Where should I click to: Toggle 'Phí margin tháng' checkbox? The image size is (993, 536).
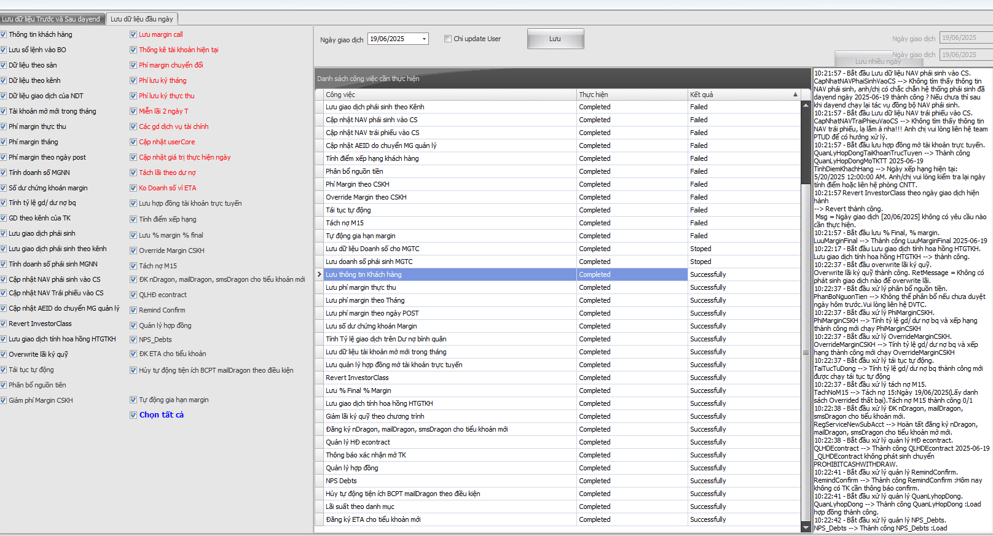pyautogui.click(x=4, y=142)
